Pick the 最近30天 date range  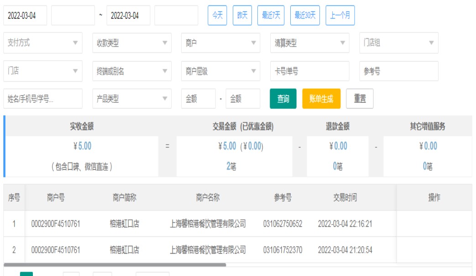point(305,16)
